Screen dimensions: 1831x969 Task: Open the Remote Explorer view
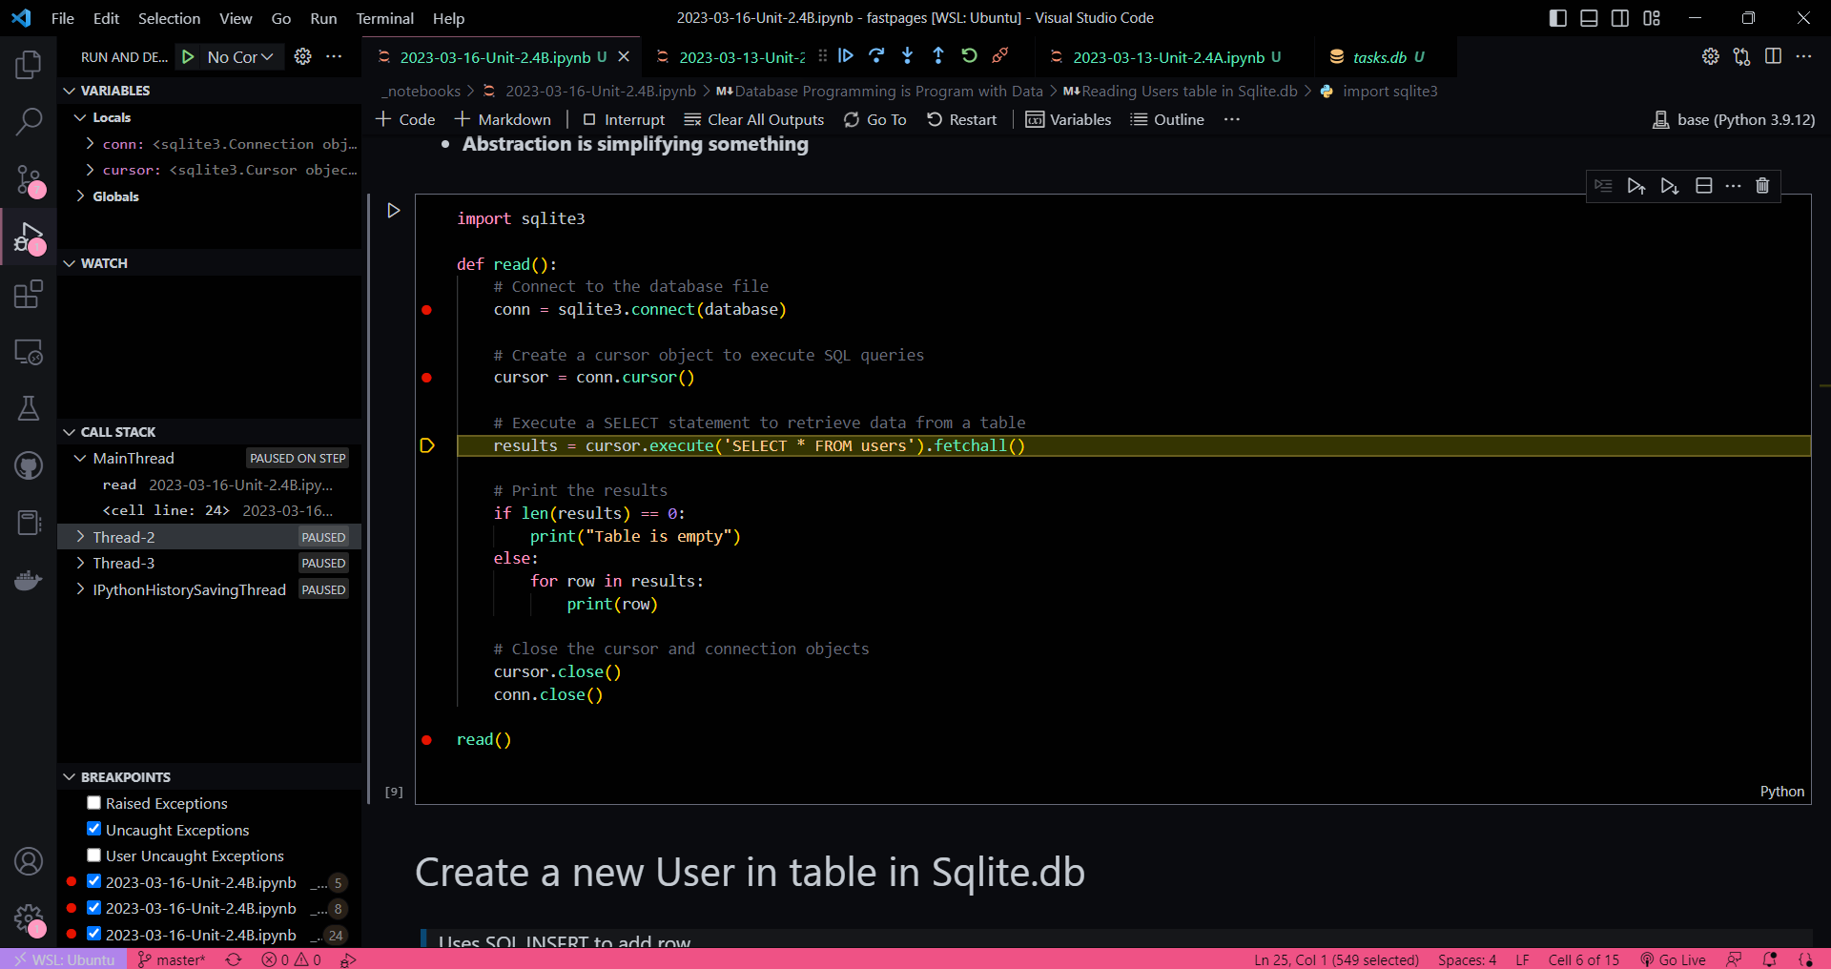tap(29, 352)
